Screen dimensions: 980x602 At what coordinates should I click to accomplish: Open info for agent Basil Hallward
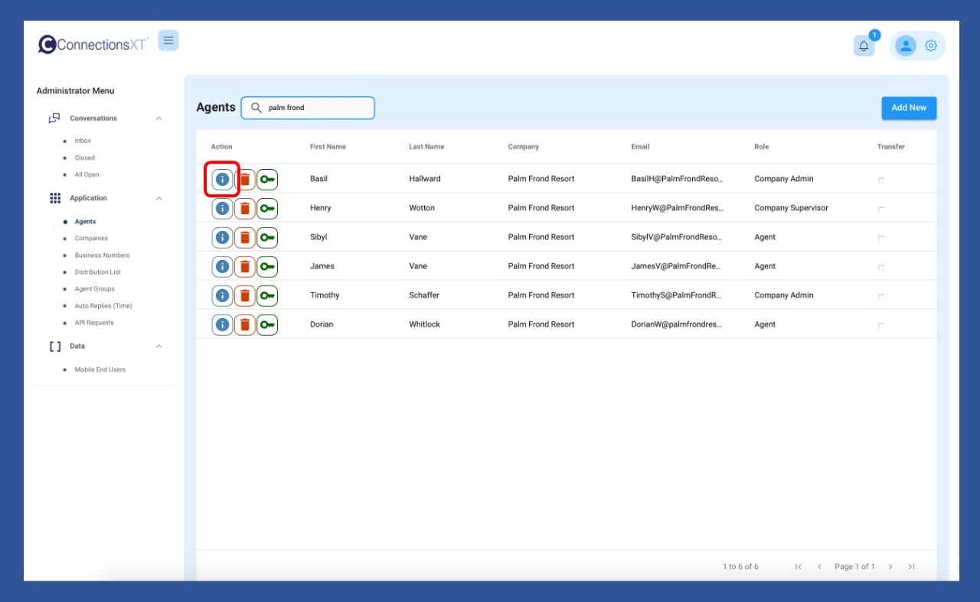[222, 179]
